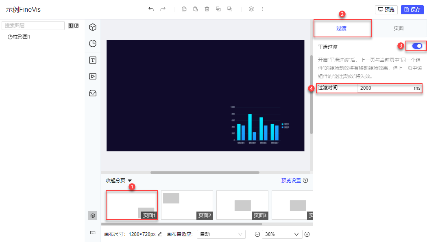Viewport: 427px width, 242px height.
Task: Click the 过渡时间 2000 ms field
Action: click(389, 88)
